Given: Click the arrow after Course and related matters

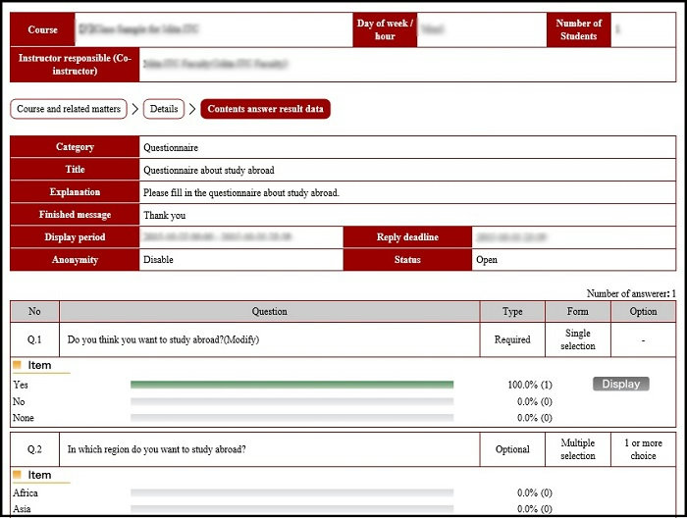Looking at the screenshot, I should [135, 109].
